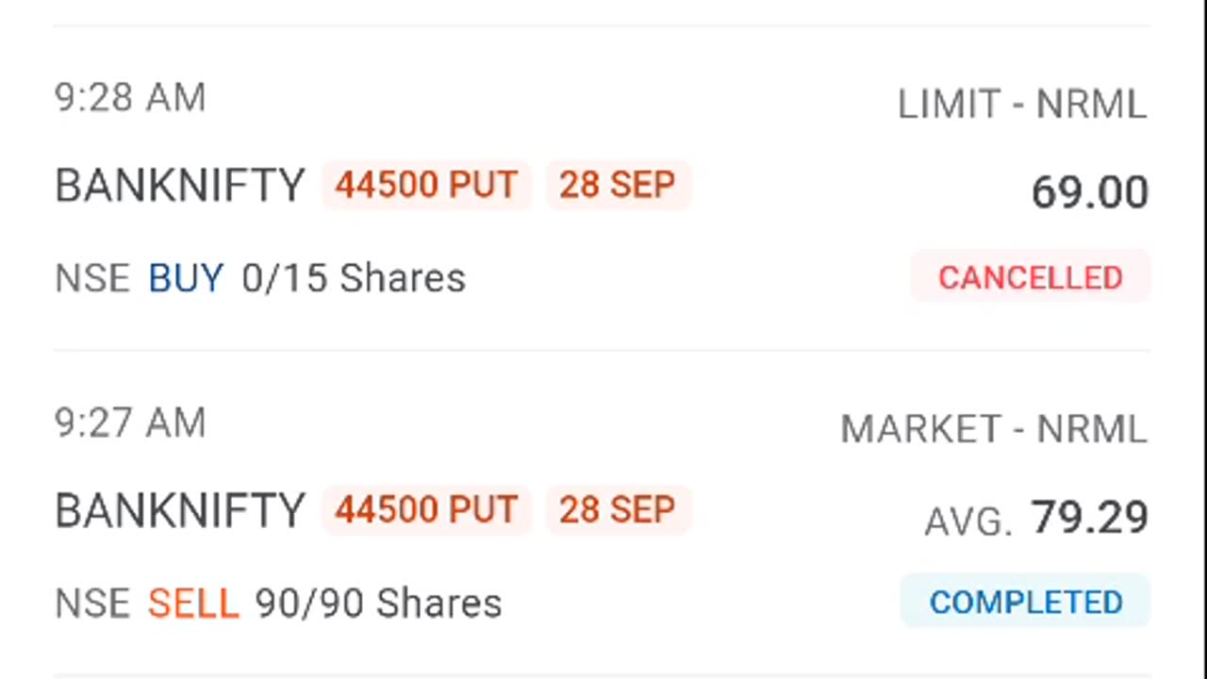1207x679 pixels.
Task: Click the NSE exchange label beside SELL
Action: point(92,604)
